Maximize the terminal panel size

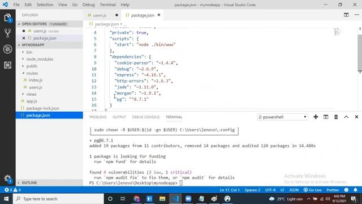click(346, 117)
